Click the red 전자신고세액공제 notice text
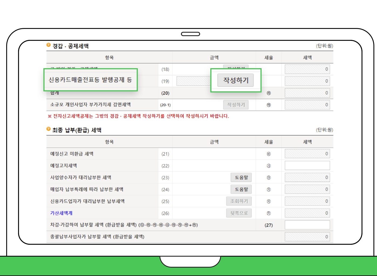Image resolution: width=377 pixels, height=276 pixels. coord(138,116)
